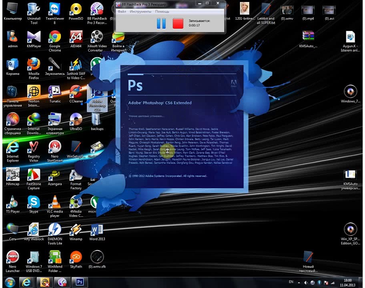This screenshot has height=288, width=365.
Task: Select the Skype desktop shortcut
Action: (34, 204)
